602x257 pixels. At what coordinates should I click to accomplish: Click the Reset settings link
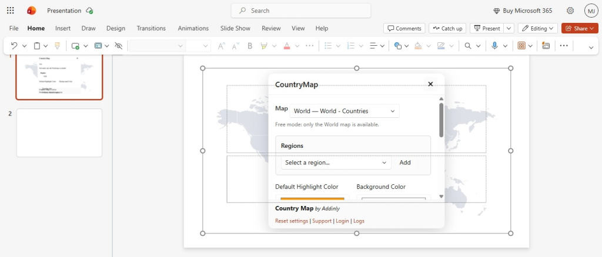coord(292,221)
